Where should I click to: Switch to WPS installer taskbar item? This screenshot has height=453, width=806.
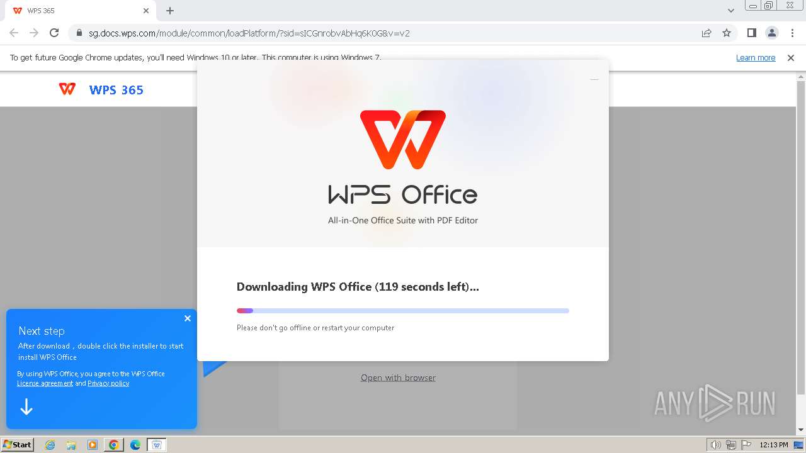coord(157,445)
